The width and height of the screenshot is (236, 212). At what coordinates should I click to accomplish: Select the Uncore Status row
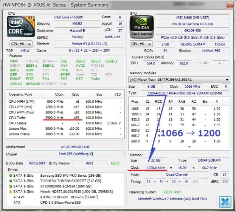click(65, 134)
